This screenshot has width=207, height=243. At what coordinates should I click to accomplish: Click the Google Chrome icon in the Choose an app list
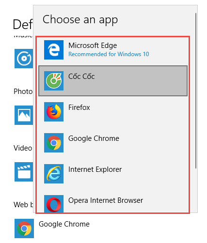54,143
